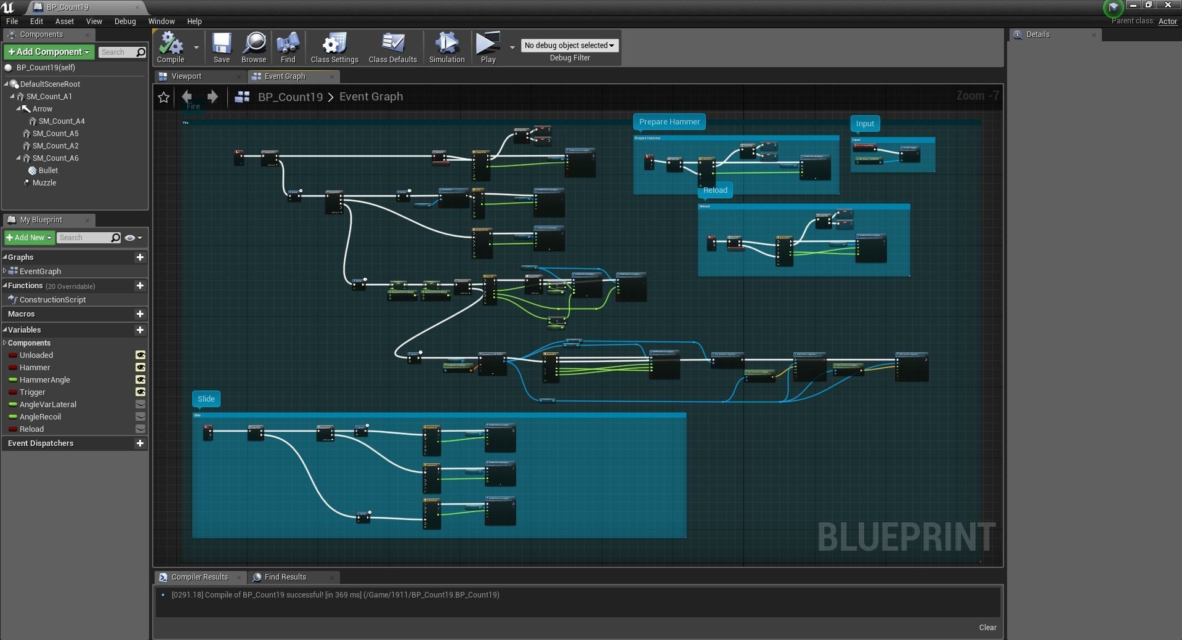
Task: Collapse the Graphs section
Action: coord(5,257)
